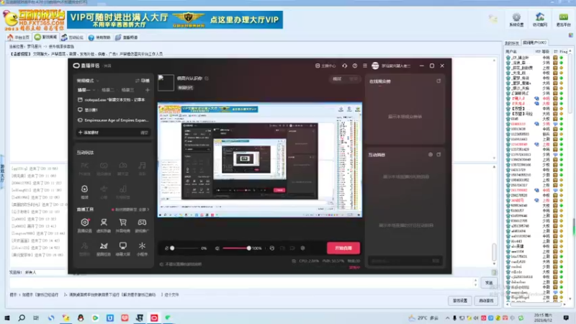Open the Game Room tab
This screenshot has height=324, width=576.
tap(45, 37)
